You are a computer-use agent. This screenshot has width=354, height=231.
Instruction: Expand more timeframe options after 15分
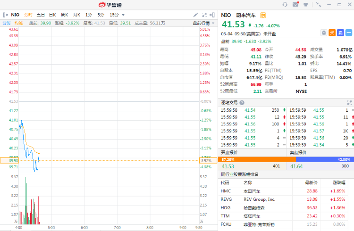tap(124, 15)
